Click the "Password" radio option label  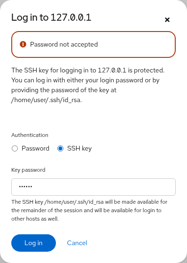(x=35, y=149)
